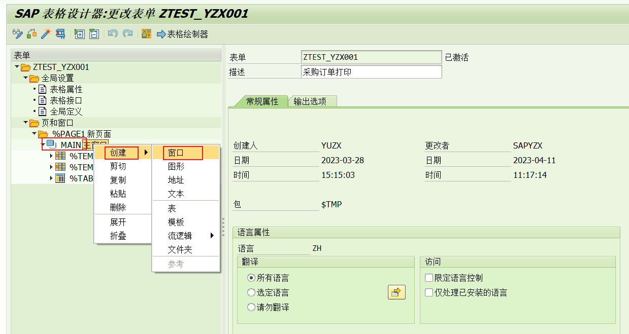Check the 仅处理已安装的语言 option
This screenshot has width=629, height=334.
(429, 291)
